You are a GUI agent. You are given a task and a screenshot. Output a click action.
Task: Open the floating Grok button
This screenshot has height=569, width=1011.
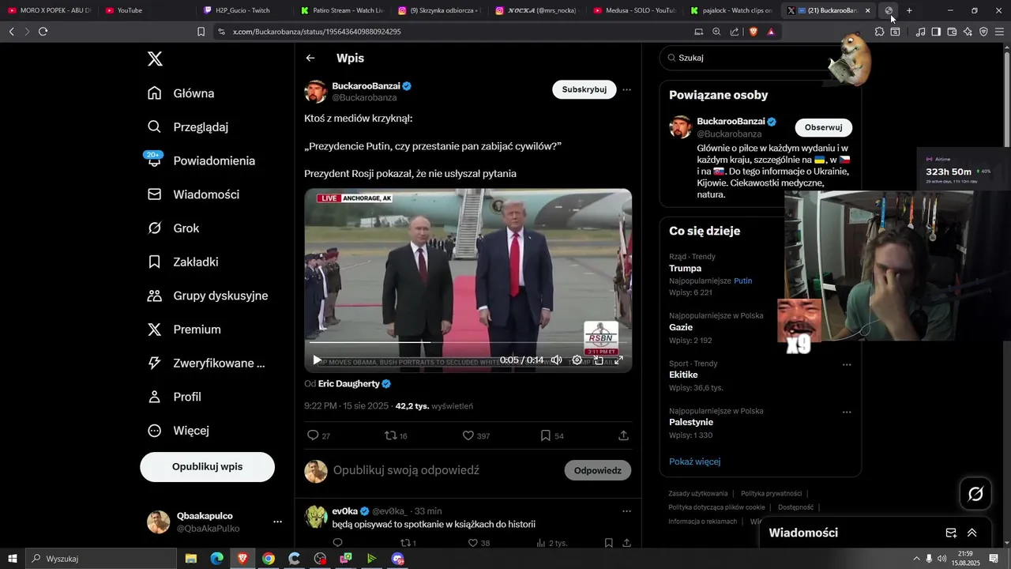pos(975,494)
